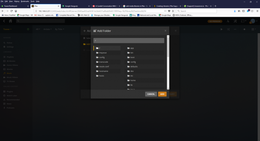260x141 pixels.
Task: Open the home folder
Action: pyautogui.click(x=144, y=80)
